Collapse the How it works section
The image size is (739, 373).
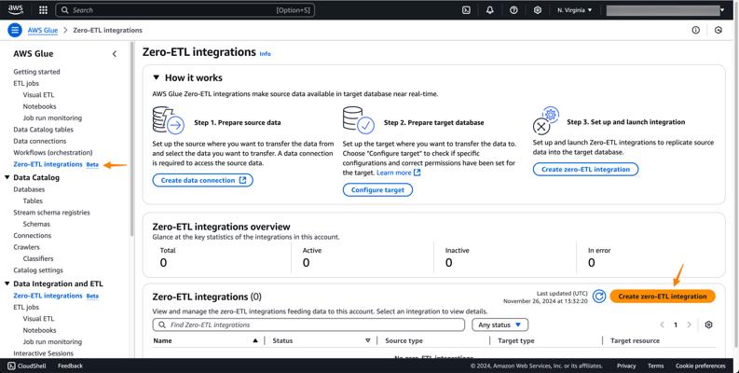coord(157,78)
